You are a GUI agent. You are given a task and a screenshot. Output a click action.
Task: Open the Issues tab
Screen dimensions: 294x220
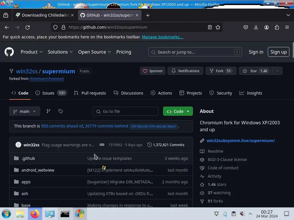click(x=51, y=93)
